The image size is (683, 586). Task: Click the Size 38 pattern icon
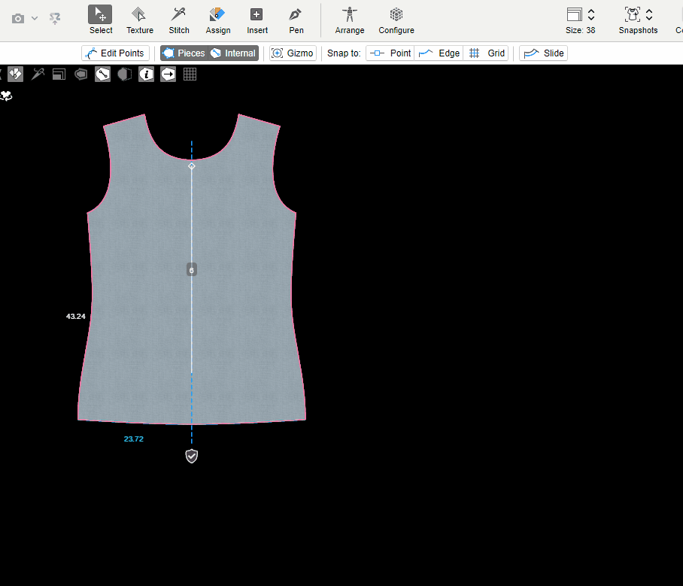pos(575,14)
